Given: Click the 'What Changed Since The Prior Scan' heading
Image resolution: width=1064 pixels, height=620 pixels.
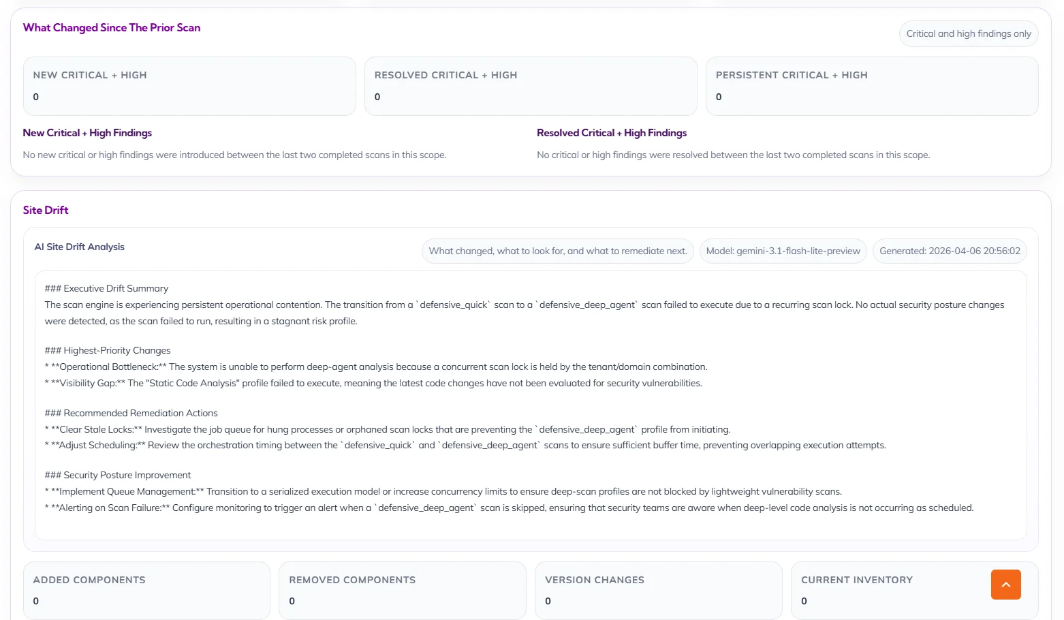Looking at the screenshot, I should click(x=112, y=28).
